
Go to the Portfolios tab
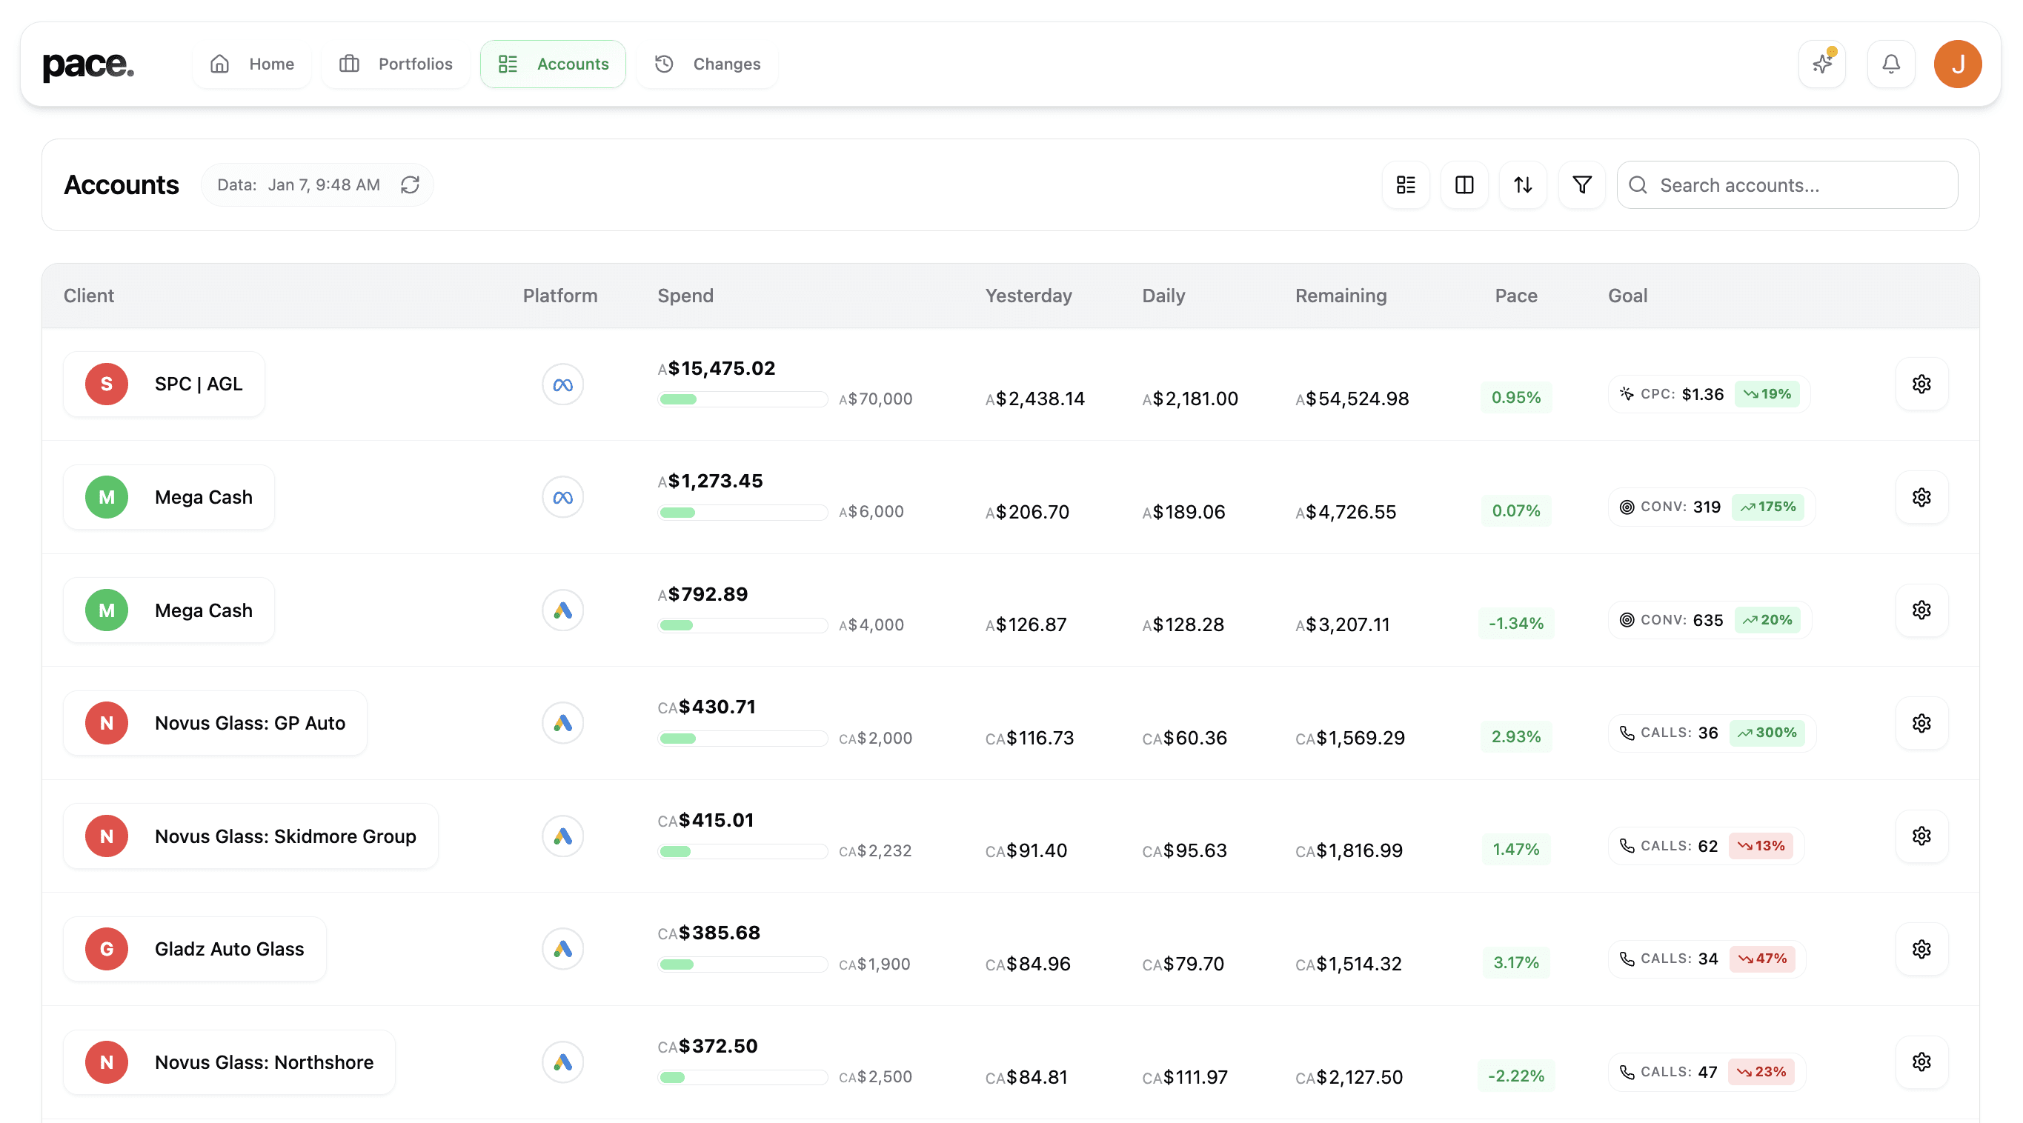[396, 64]
